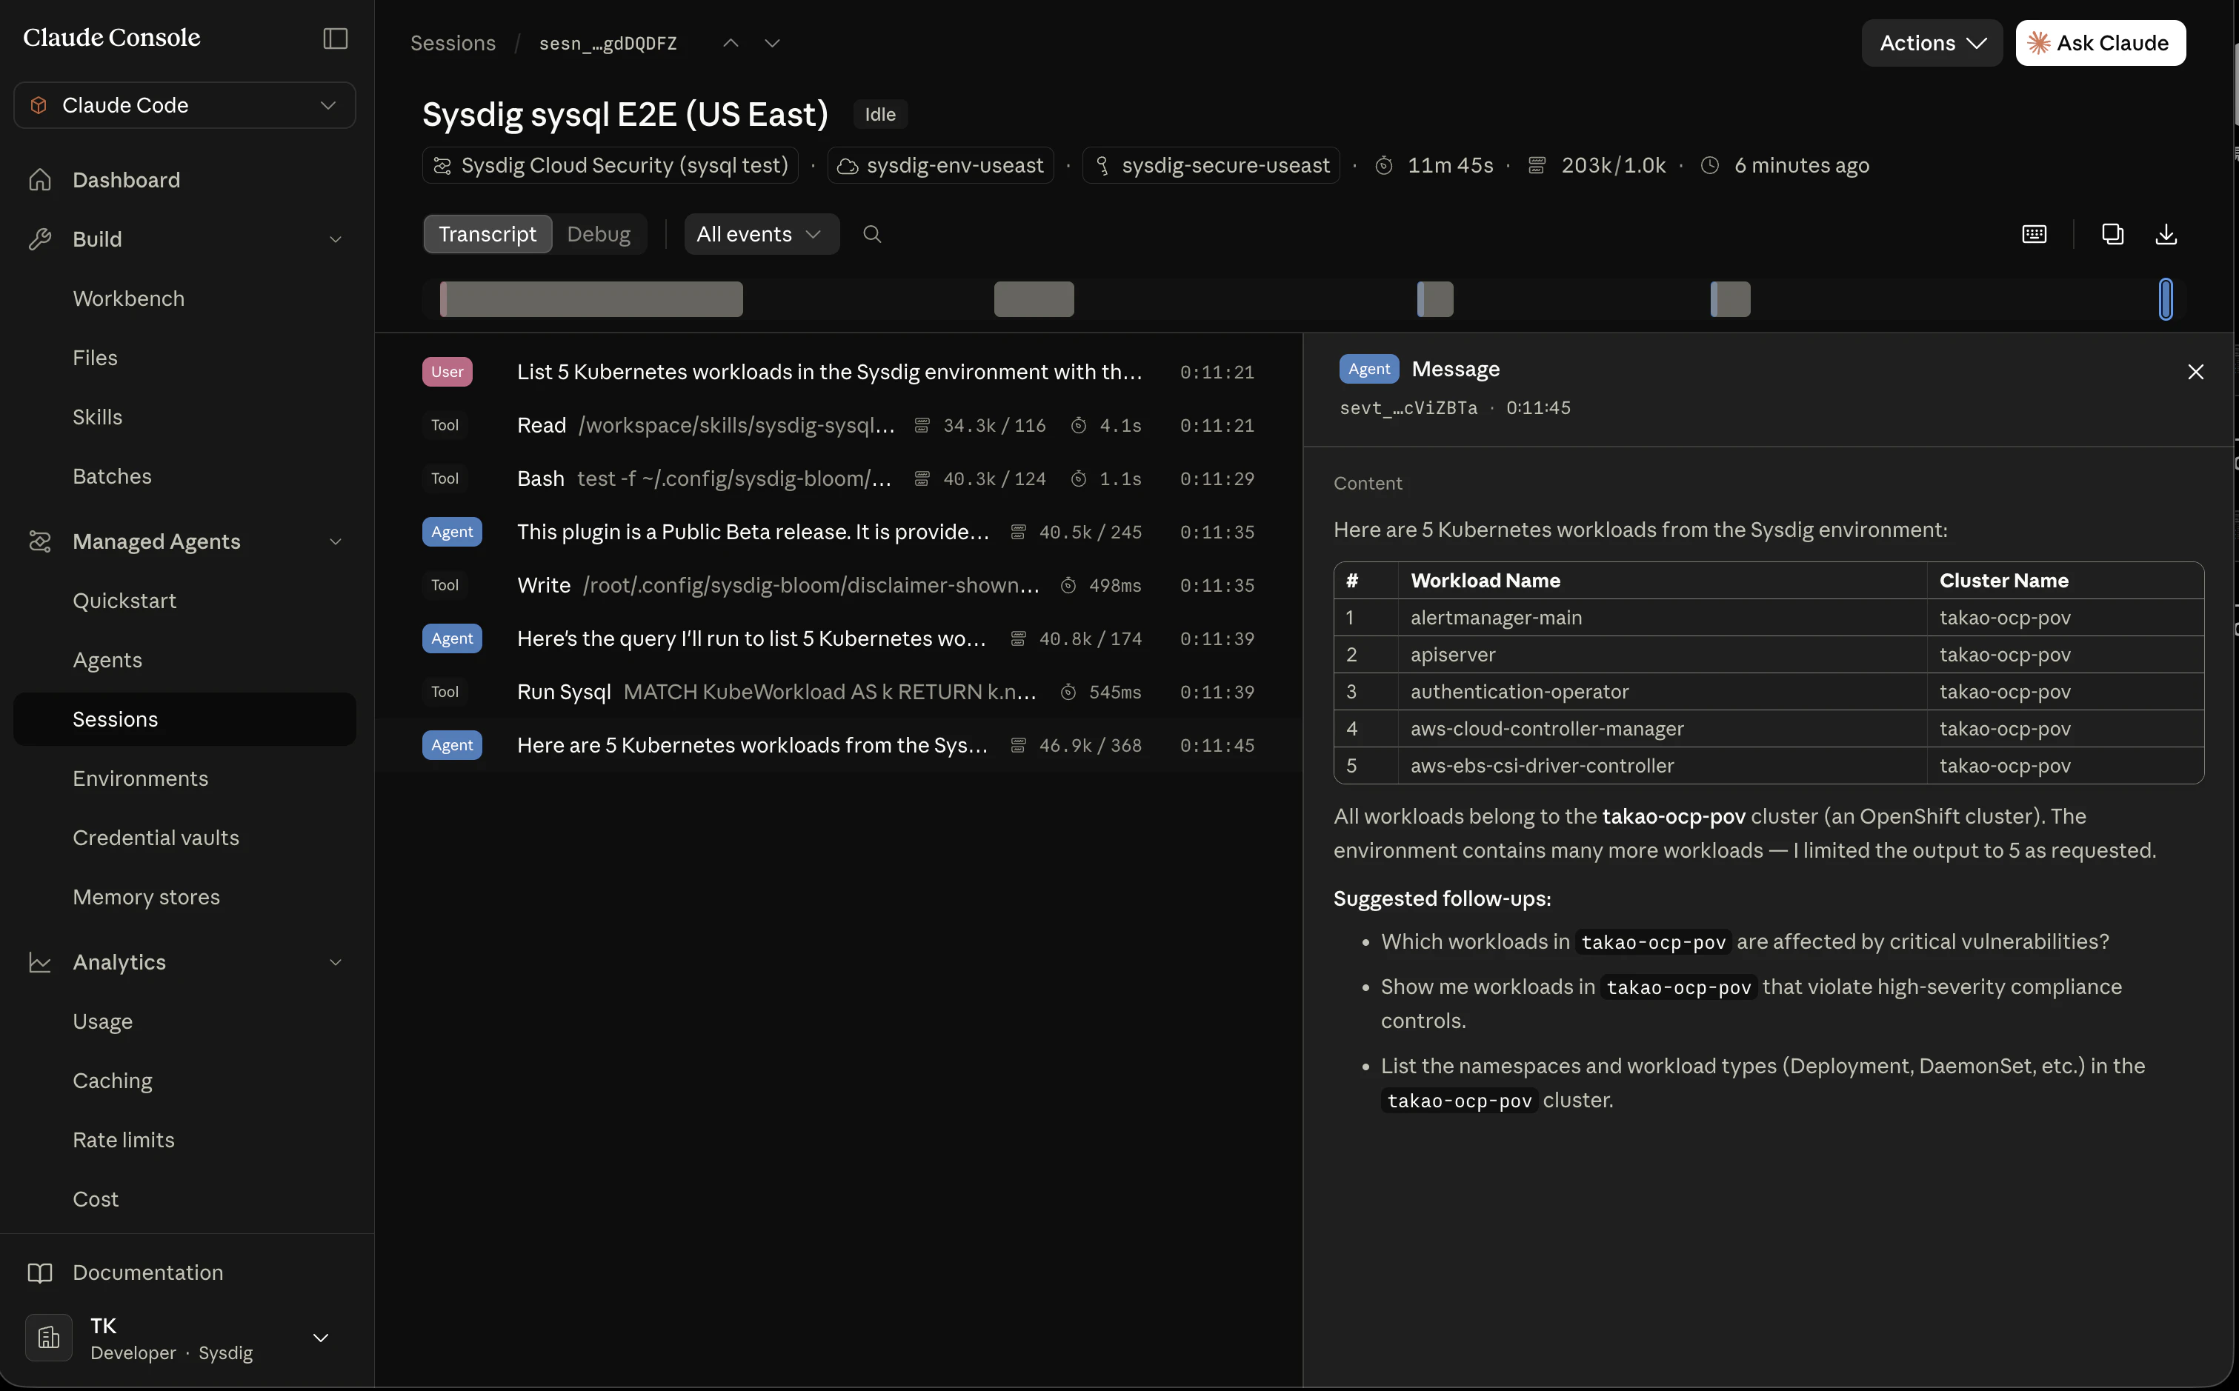Click the selected blue timeline marker at end
This screenshot has height=1391, width=2239.
pos(2166,299)
